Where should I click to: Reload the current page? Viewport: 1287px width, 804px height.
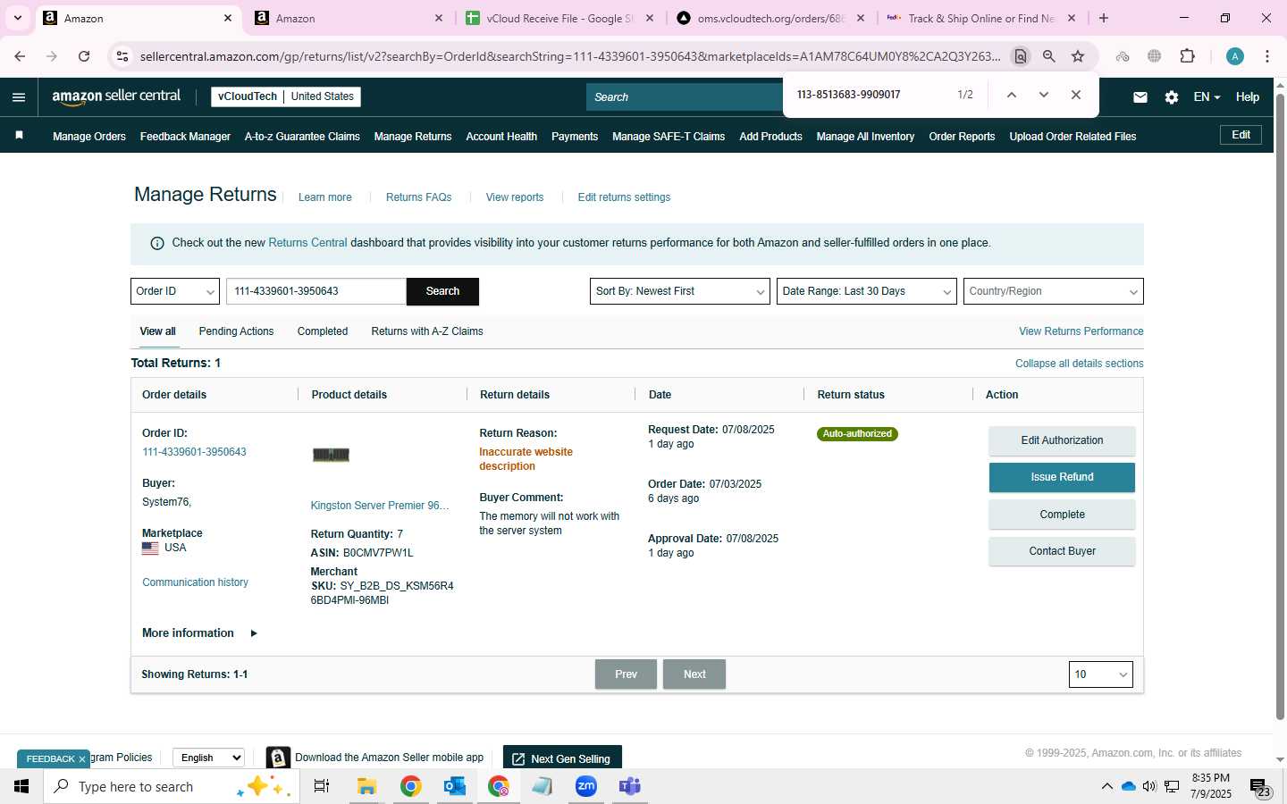pos(84,56)
